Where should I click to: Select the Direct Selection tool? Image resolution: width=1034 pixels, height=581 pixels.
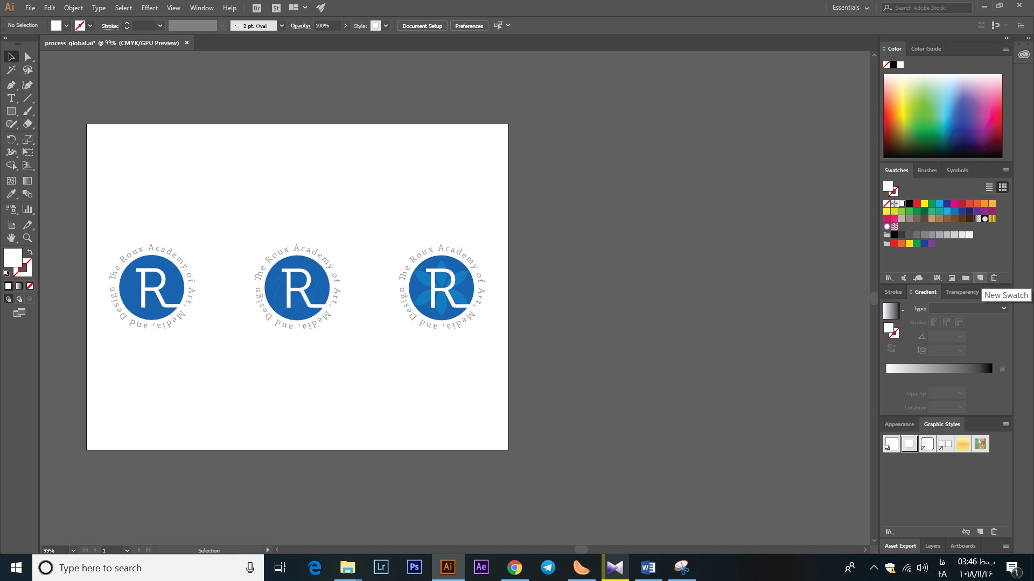[x=27, y=56]
